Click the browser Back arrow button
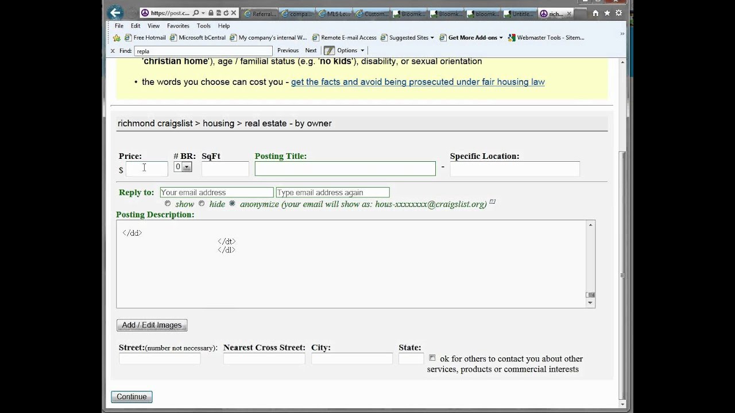735x413 pixels. pyautogui.click(x=115, y=13)
